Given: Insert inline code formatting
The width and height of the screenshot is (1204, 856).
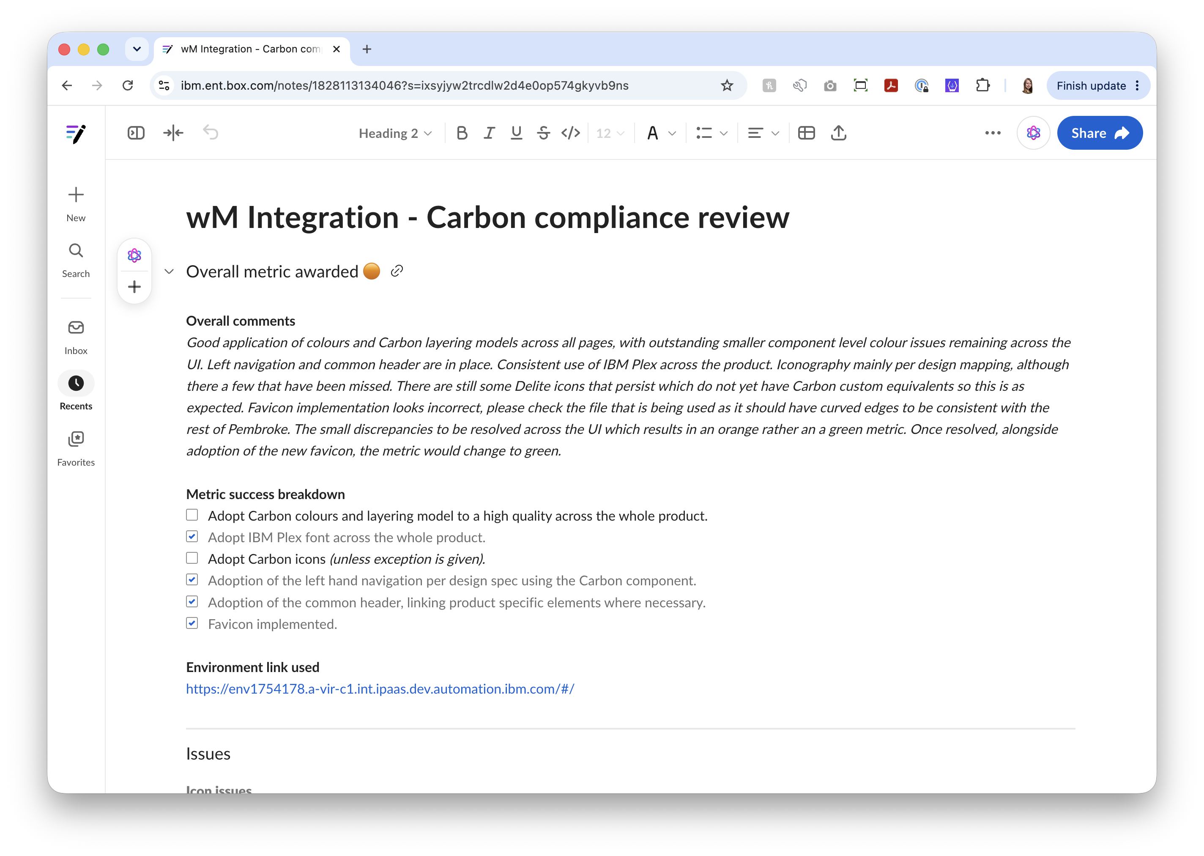Looking at the screenshot, I should 571,133.
